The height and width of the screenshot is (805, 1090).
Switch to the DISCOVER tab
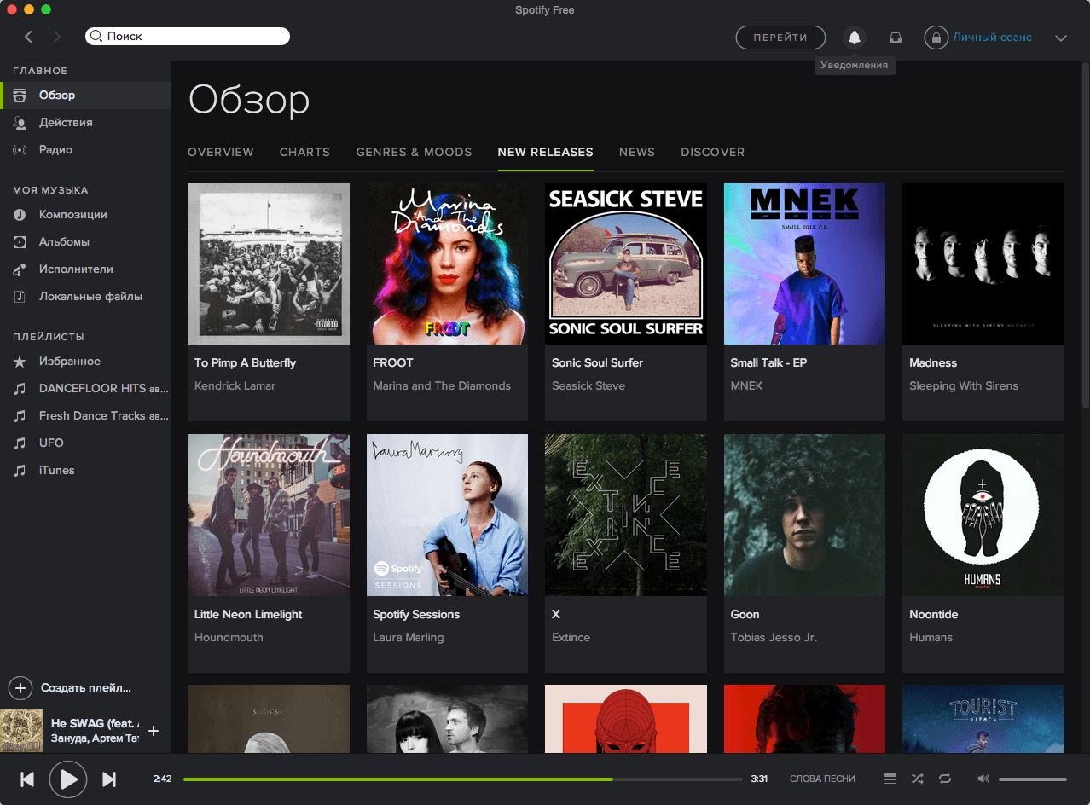pos(713,152)
